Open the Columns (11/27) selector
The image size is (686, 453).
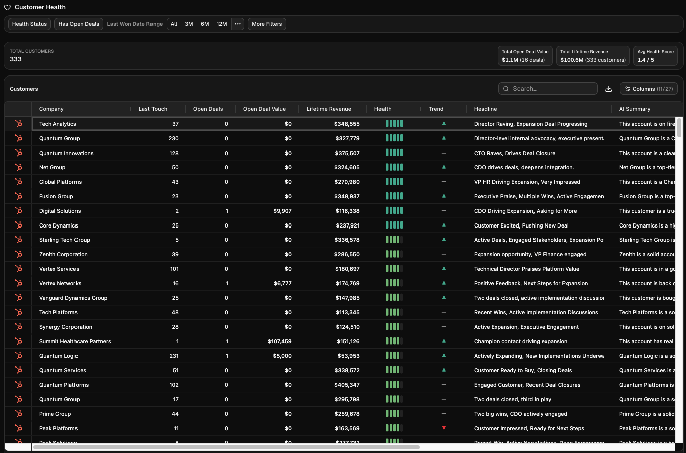point(648,89)
